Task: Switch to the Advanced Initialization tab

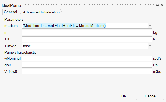Action: (x=41, y=12)
